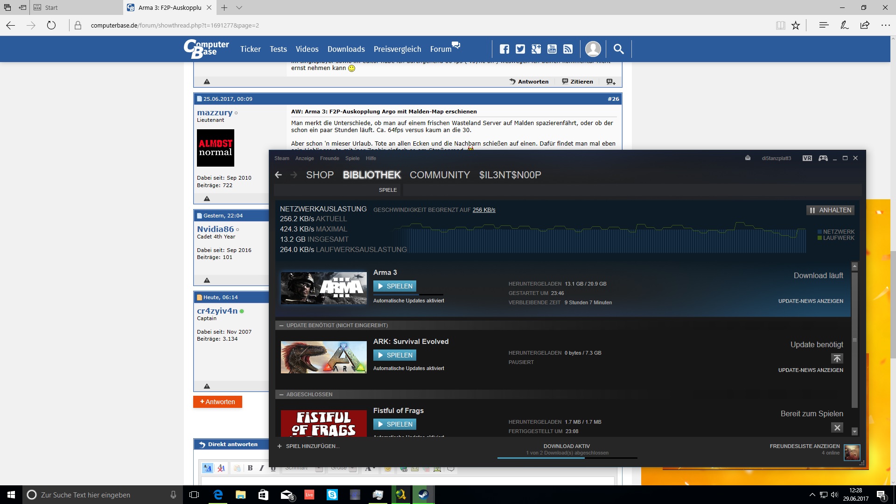Remove Fistful of Frags from list
Screen dimensions: 896x504
pos(837,427)
